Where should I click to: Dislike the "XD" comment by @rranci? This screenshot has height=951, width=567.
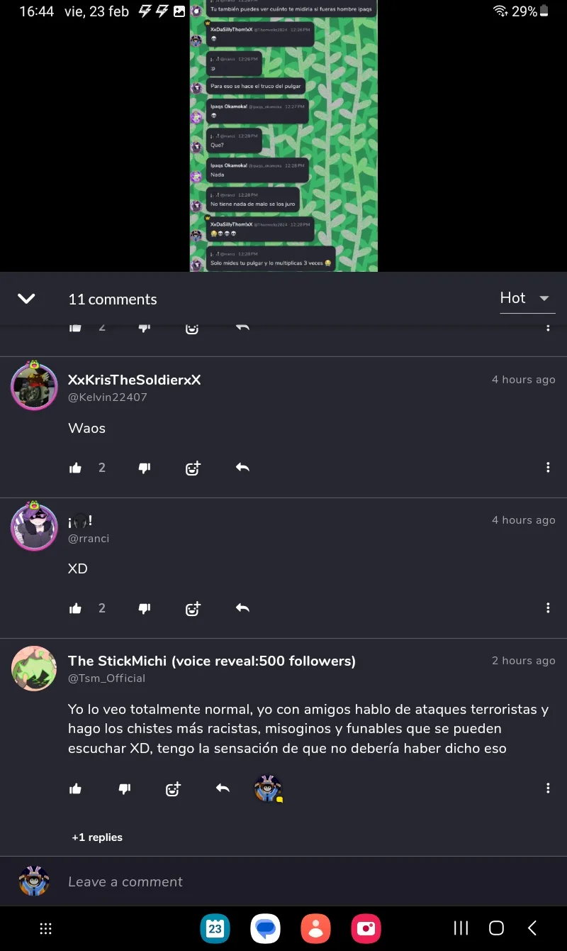tap(145, 608)
